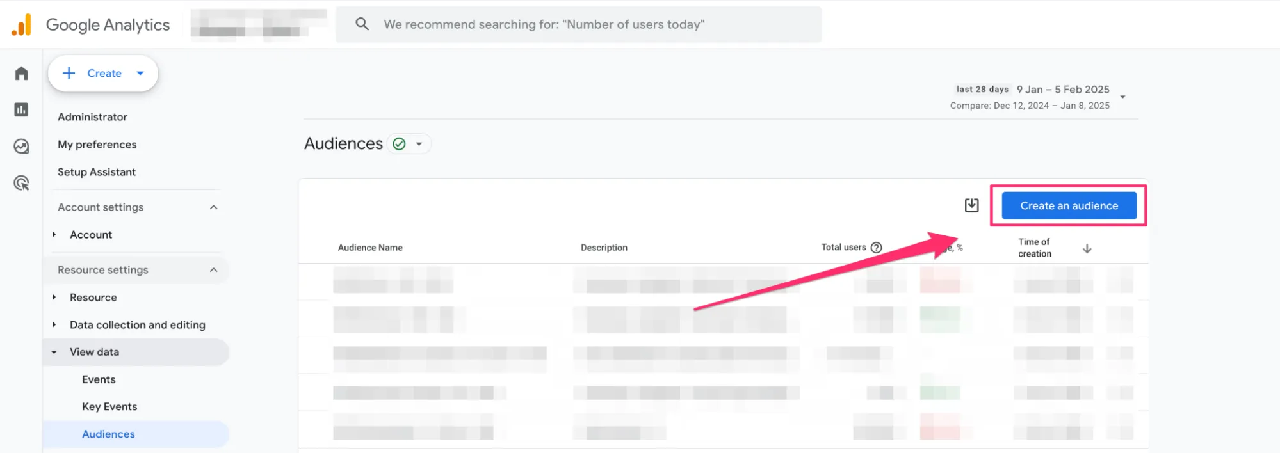
Task: Click the download audiences export icon
Action: pyautogui.click(x=971, y=205)
